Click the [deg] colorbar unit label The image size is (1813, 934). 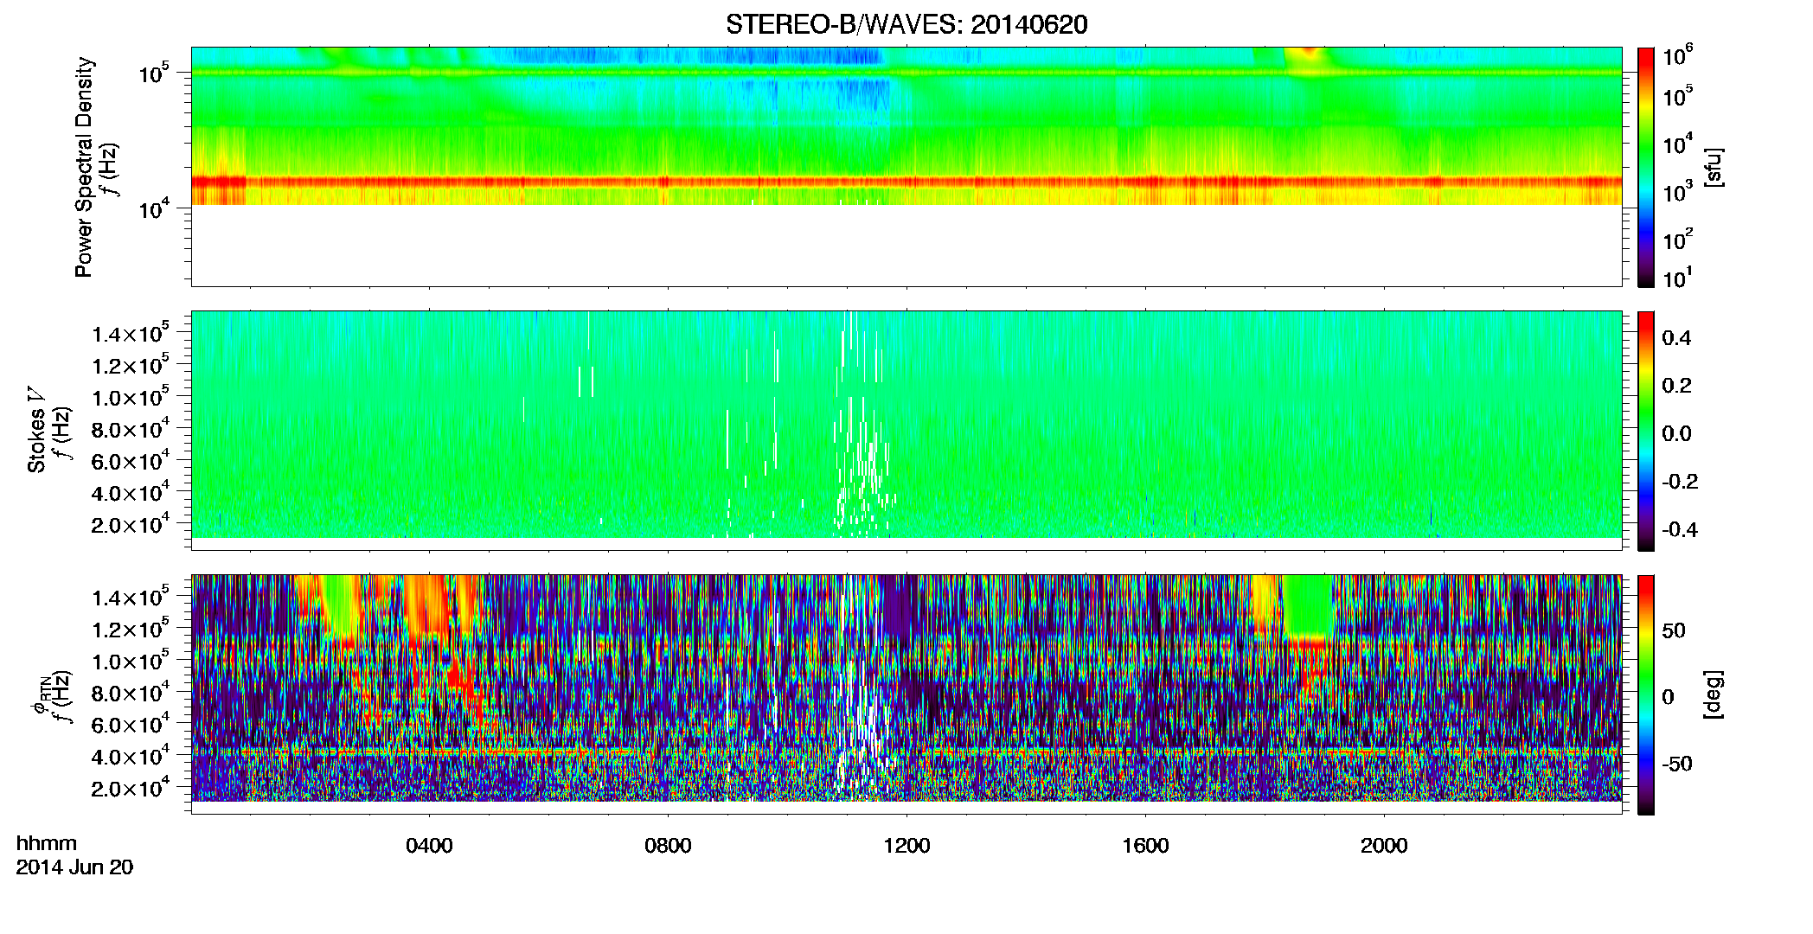1714,694
